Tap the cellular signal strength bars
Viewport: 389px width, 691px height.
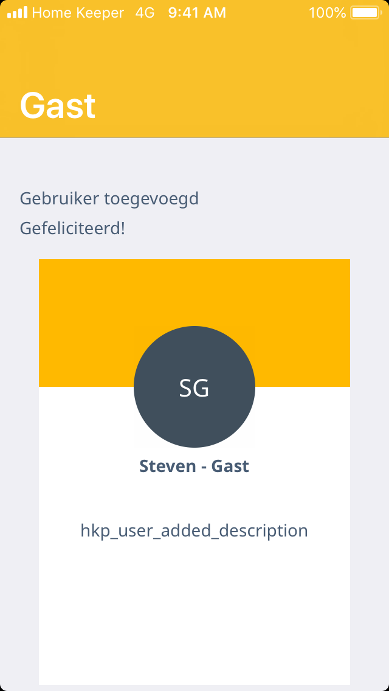pyautogui.click(x=17, y=13)
